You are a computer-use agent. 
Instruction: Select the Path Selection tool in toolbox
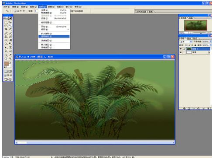pos(6,48)
